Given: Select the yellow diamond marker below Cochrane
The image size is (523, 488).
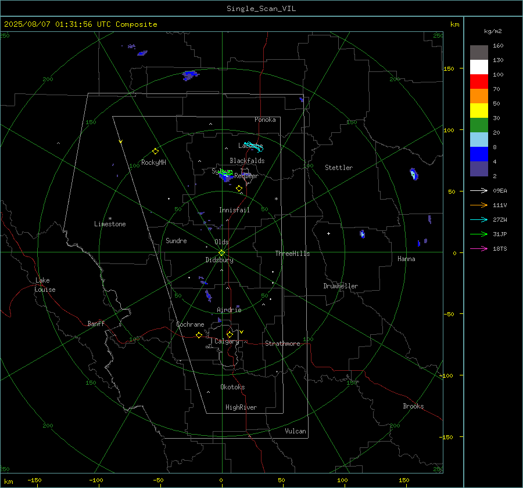Looking at the screenshot, I should click(x=199, y=335).
